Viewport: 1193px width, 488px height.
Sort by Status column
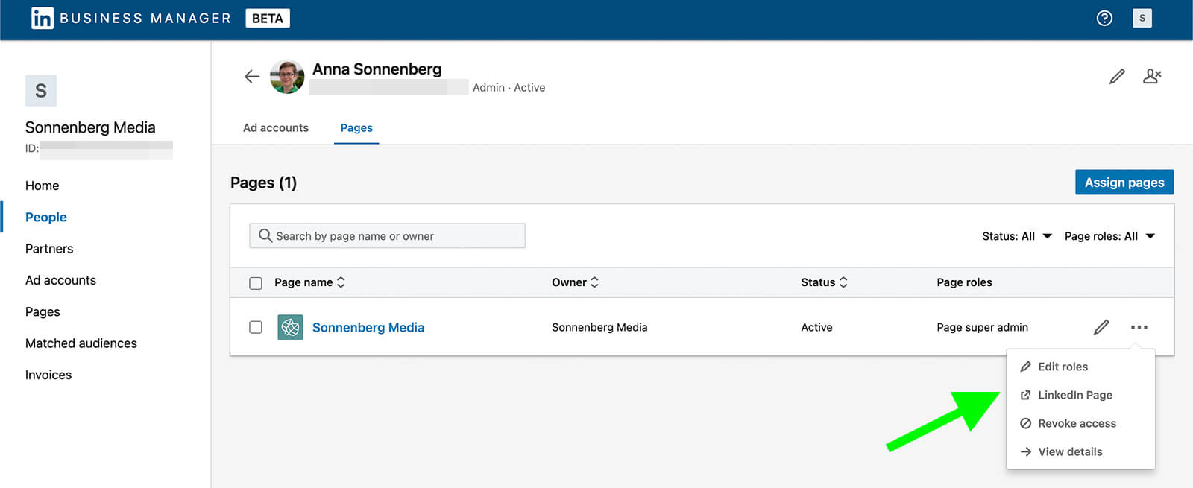click(824, 282)
